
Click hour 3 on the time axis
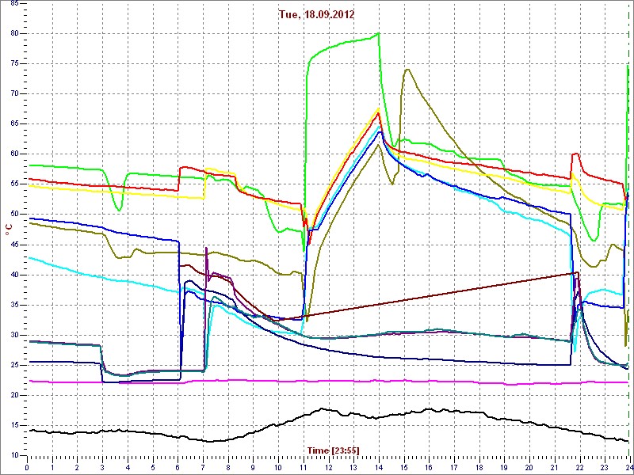[x=102, y=467]
